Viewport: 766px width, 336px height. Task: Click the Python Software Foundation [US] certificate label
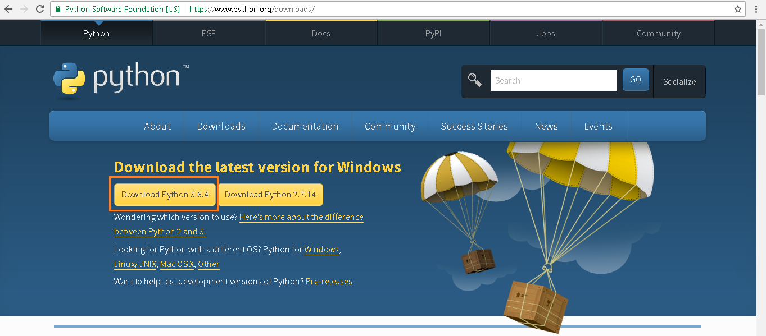click(122, 10)
